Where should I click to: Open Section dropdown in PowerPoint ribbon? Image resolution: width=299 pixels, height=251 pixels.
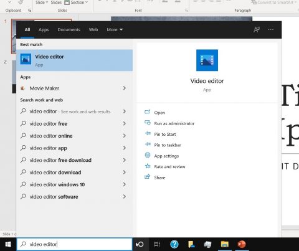tap(76, 2)
